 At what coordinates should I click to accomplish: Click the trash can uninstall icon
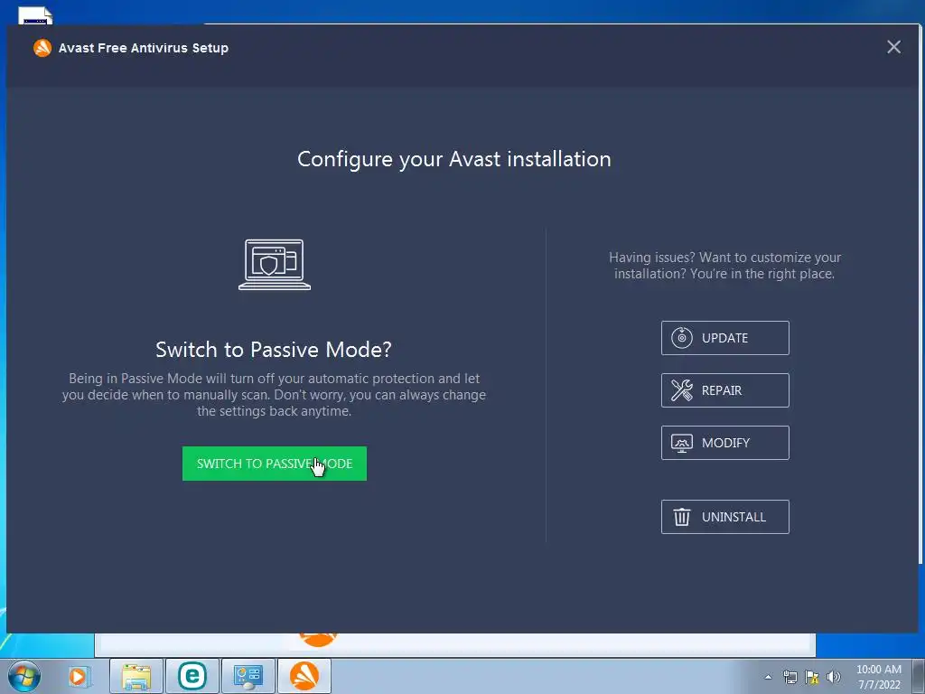click(682, 517)
